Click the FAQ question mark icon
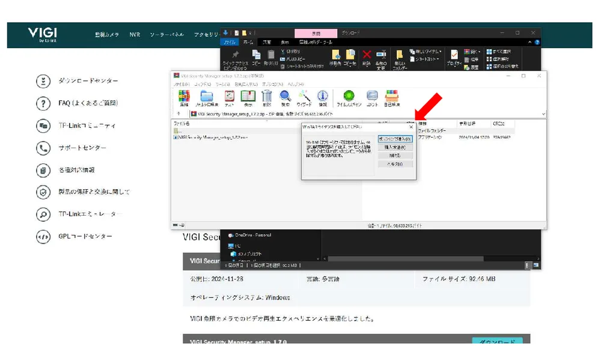 tap(43, 103)
